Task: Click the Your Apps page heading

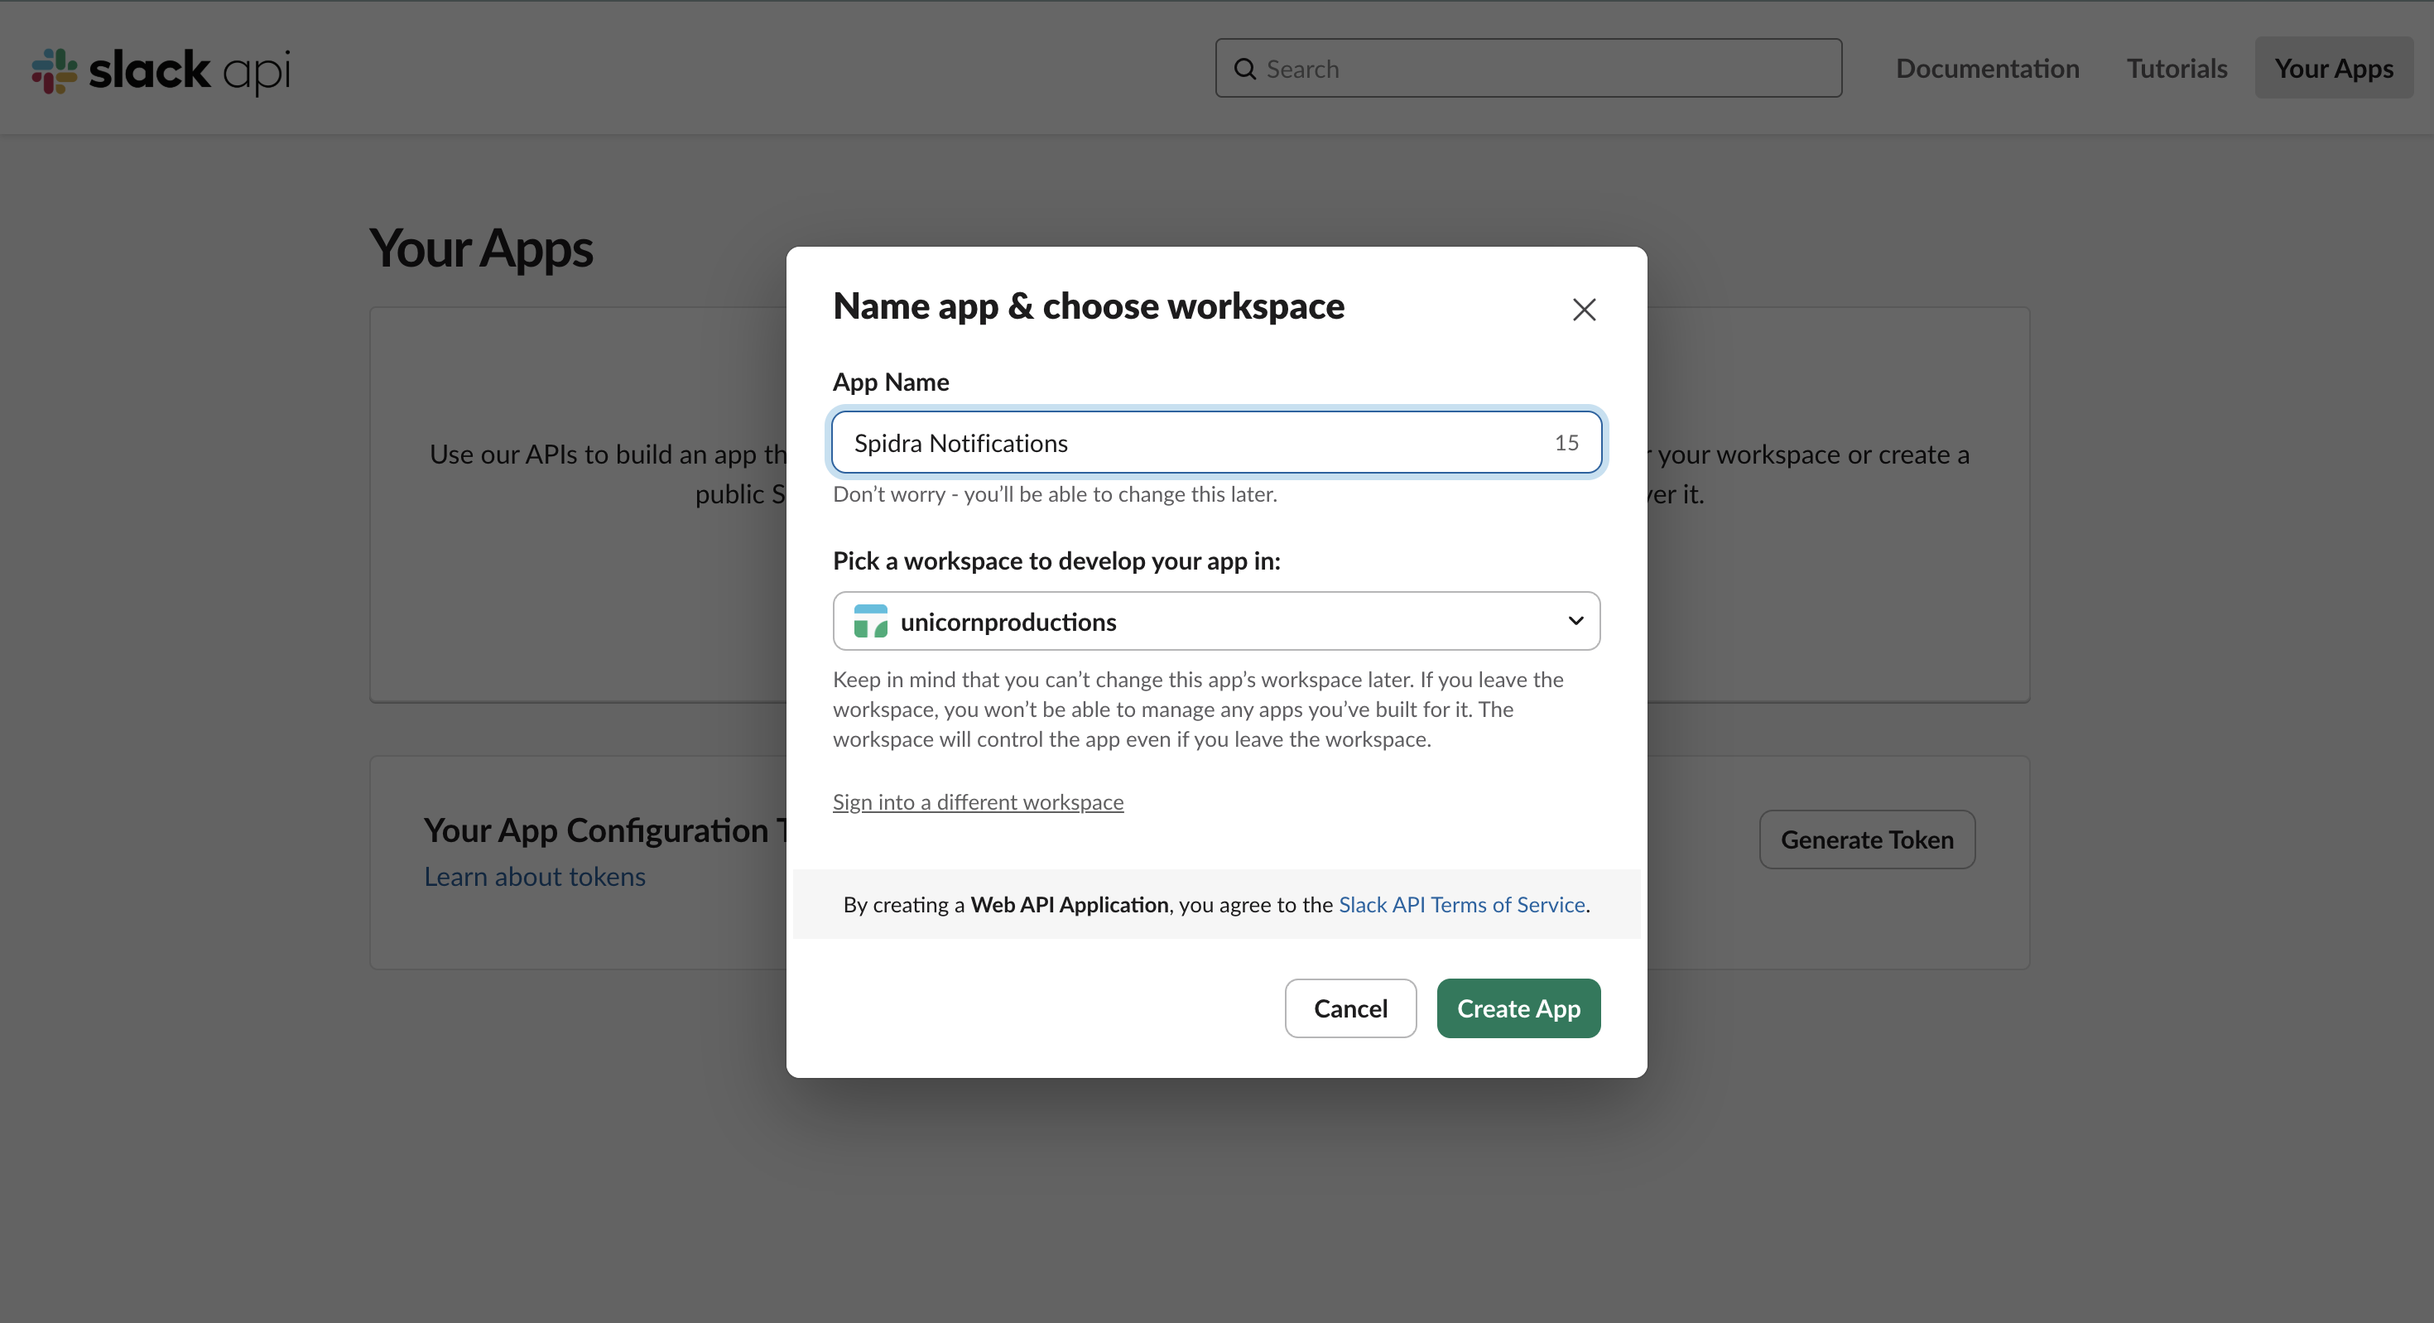Action: [x=481, y=248]
